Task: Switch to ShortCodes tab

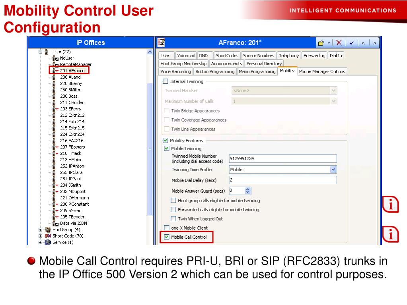Action: 227,56
